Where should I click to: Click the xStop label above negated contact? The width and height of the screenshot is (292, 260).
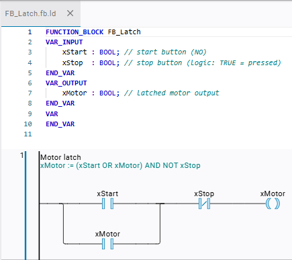coord(204,193)
